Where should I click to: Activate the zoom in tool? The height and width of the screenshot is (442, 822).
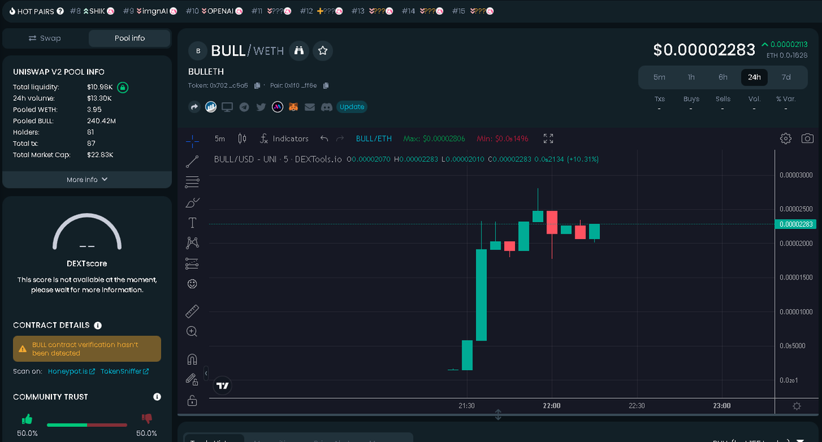[x=192, y=332]
